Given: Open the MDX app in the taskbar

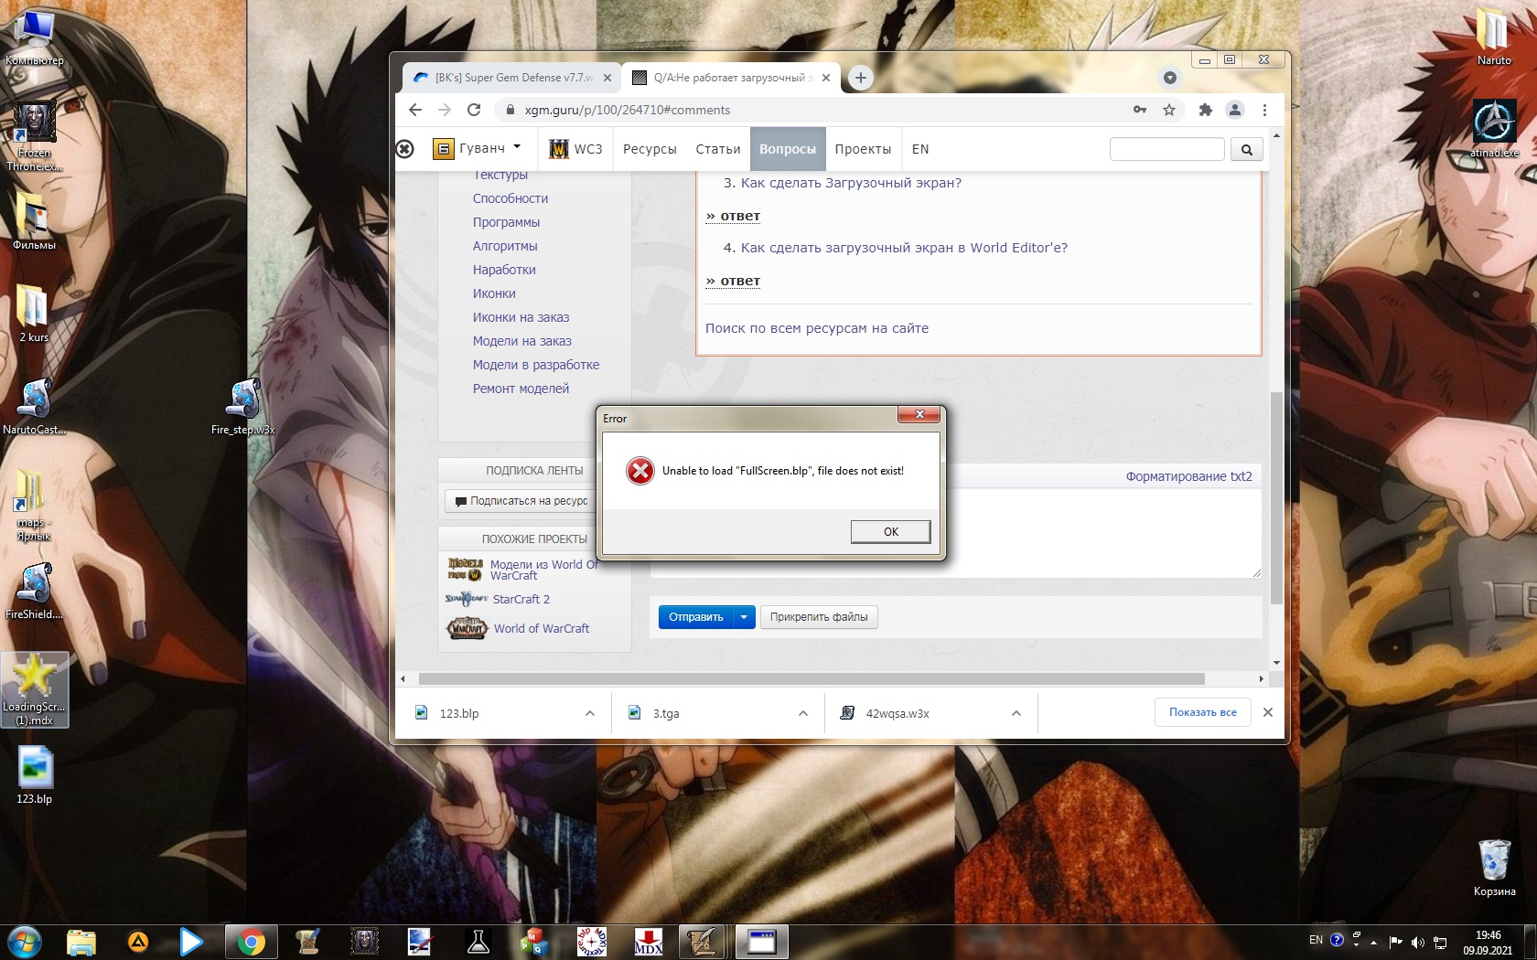Looking at the screenshot, I should 649,942.
